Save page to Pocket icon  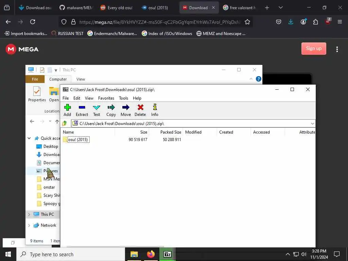tap(279, 22)
